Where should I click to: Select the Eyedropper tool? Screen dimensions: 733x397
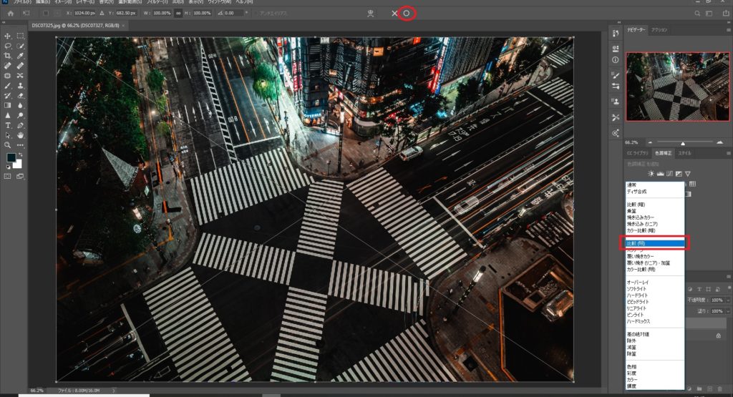20,55
